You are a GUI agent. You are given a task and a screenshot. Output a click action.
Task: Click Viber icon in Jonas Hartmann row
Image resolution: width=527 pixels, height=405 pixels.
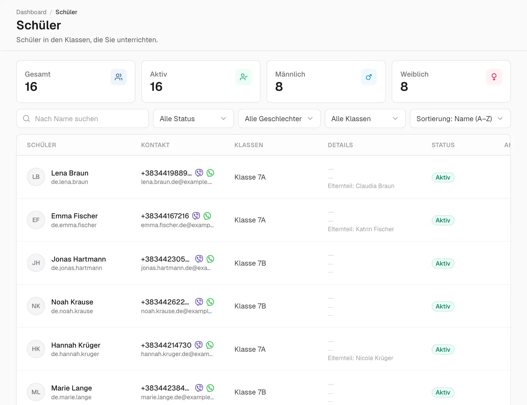coord(199,259)
